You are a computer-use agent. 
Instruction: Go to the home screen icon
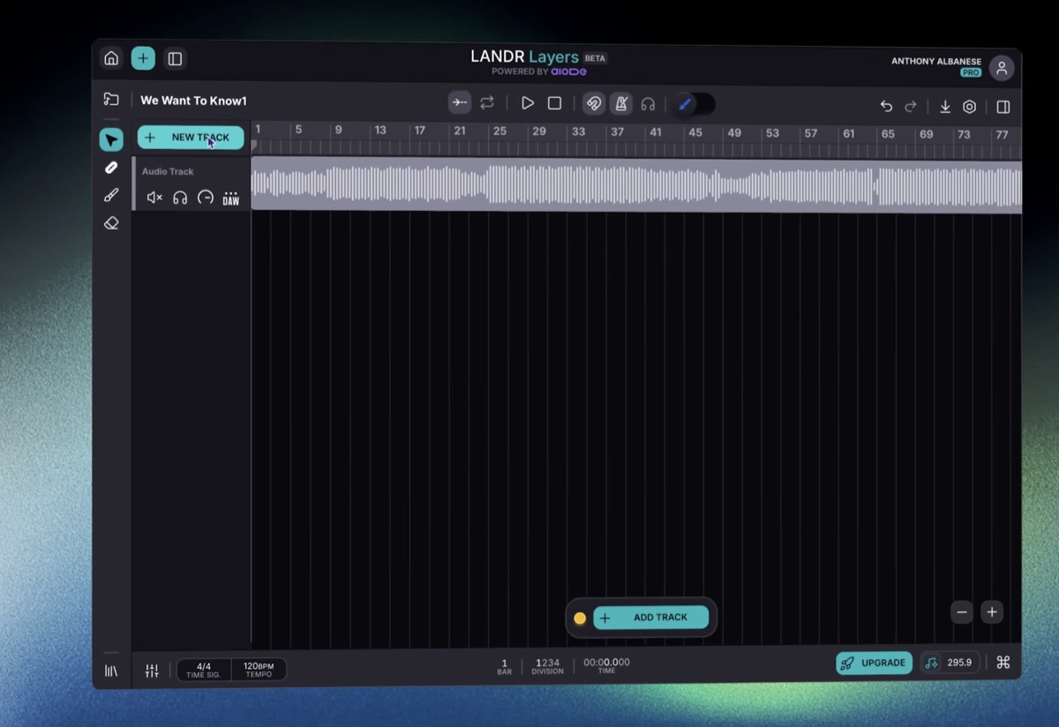tap(111, 59)
